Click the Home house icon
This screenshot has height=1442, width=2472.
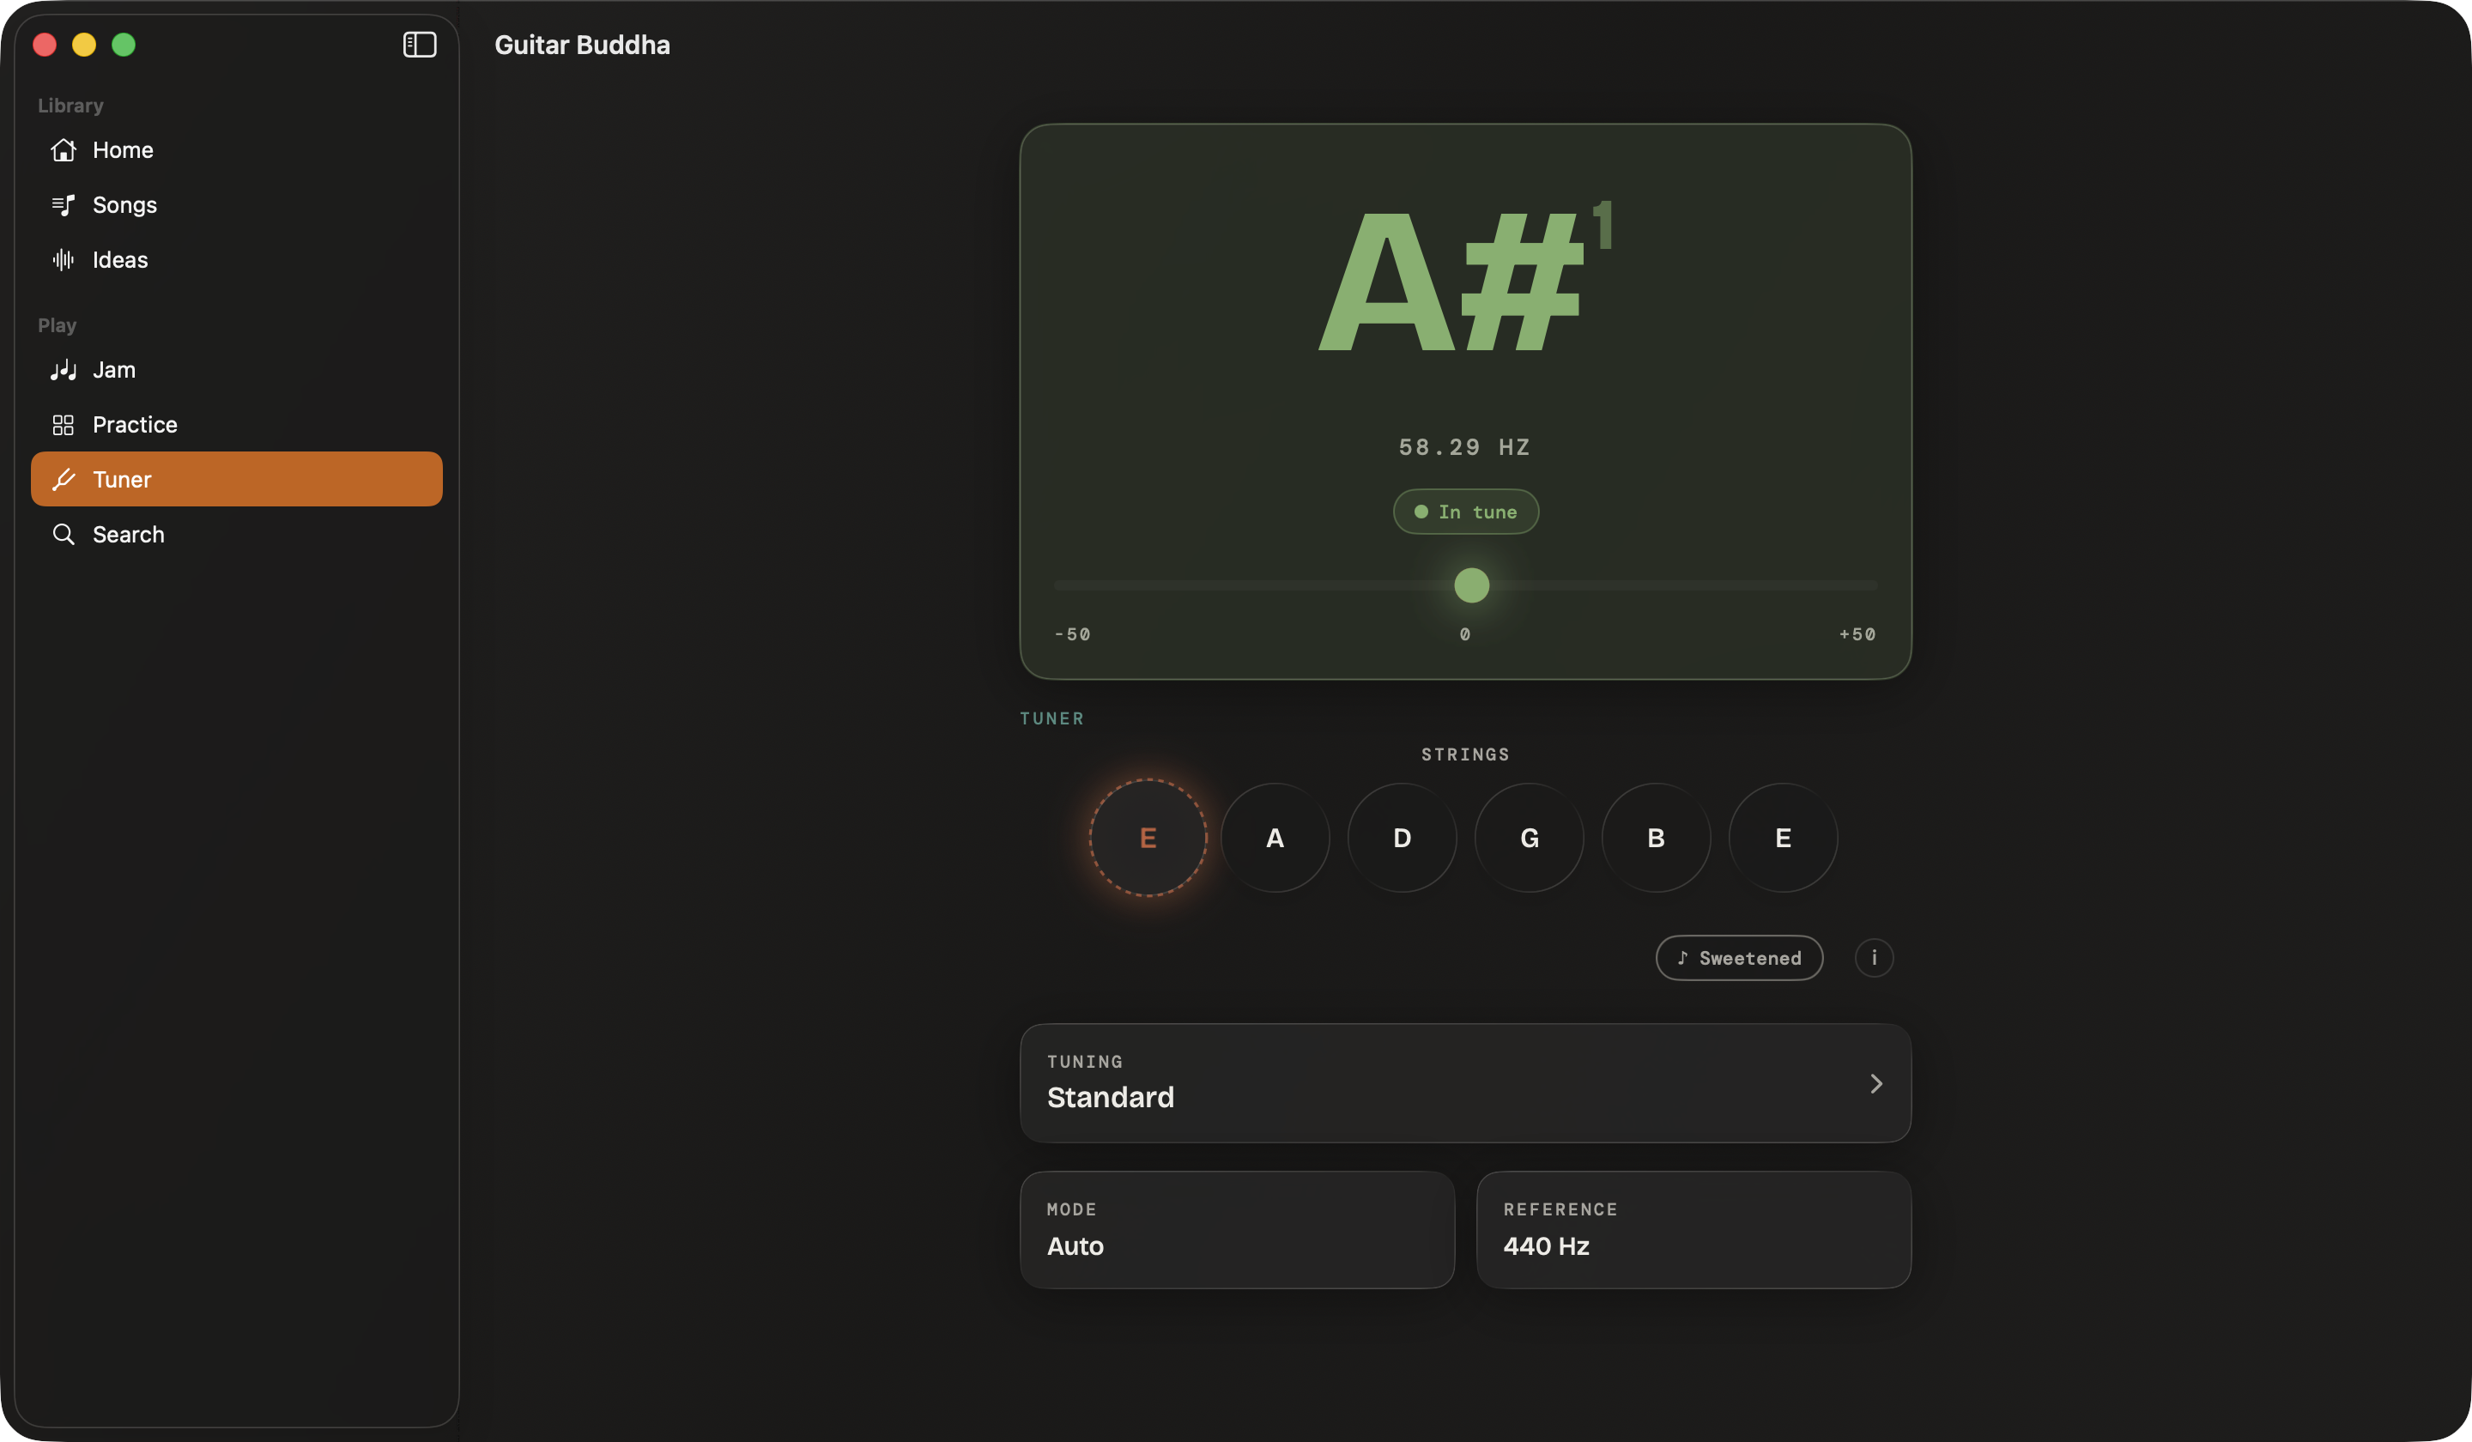click(64, 150)
